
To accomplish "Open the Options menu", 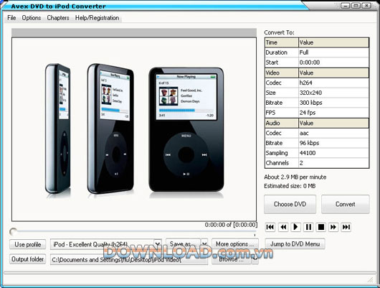I will 32,18.
